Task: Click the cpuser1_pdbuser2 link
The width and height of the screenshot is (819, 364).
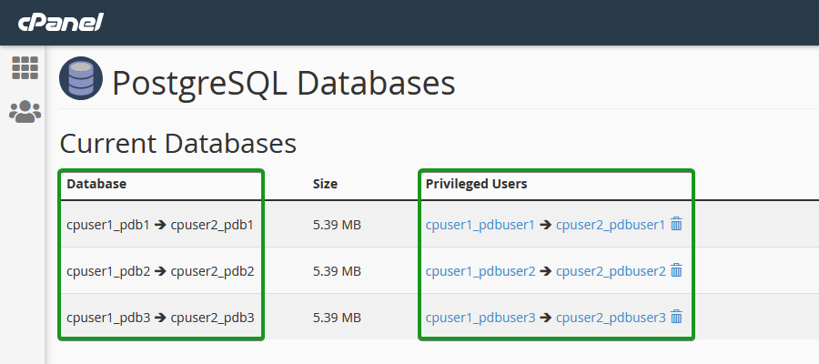Action: pos(480,271)
